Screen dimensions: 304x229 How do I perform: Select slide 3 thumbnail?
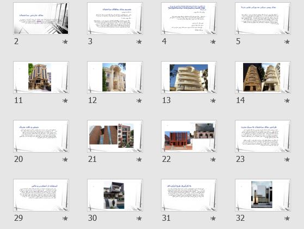click(x=115, y=19)
